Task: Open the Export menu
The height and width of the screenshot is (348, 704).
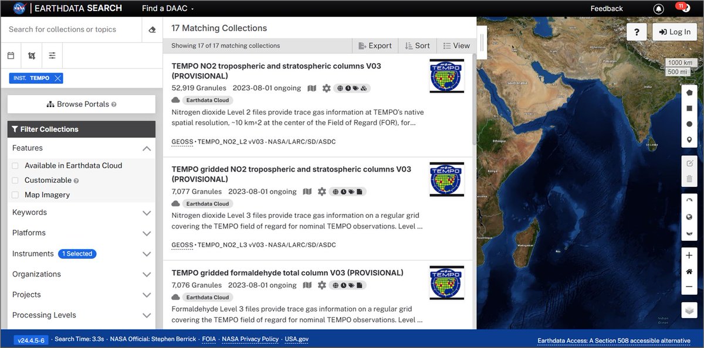Action: pyautogui.click(x=375, y=46)
